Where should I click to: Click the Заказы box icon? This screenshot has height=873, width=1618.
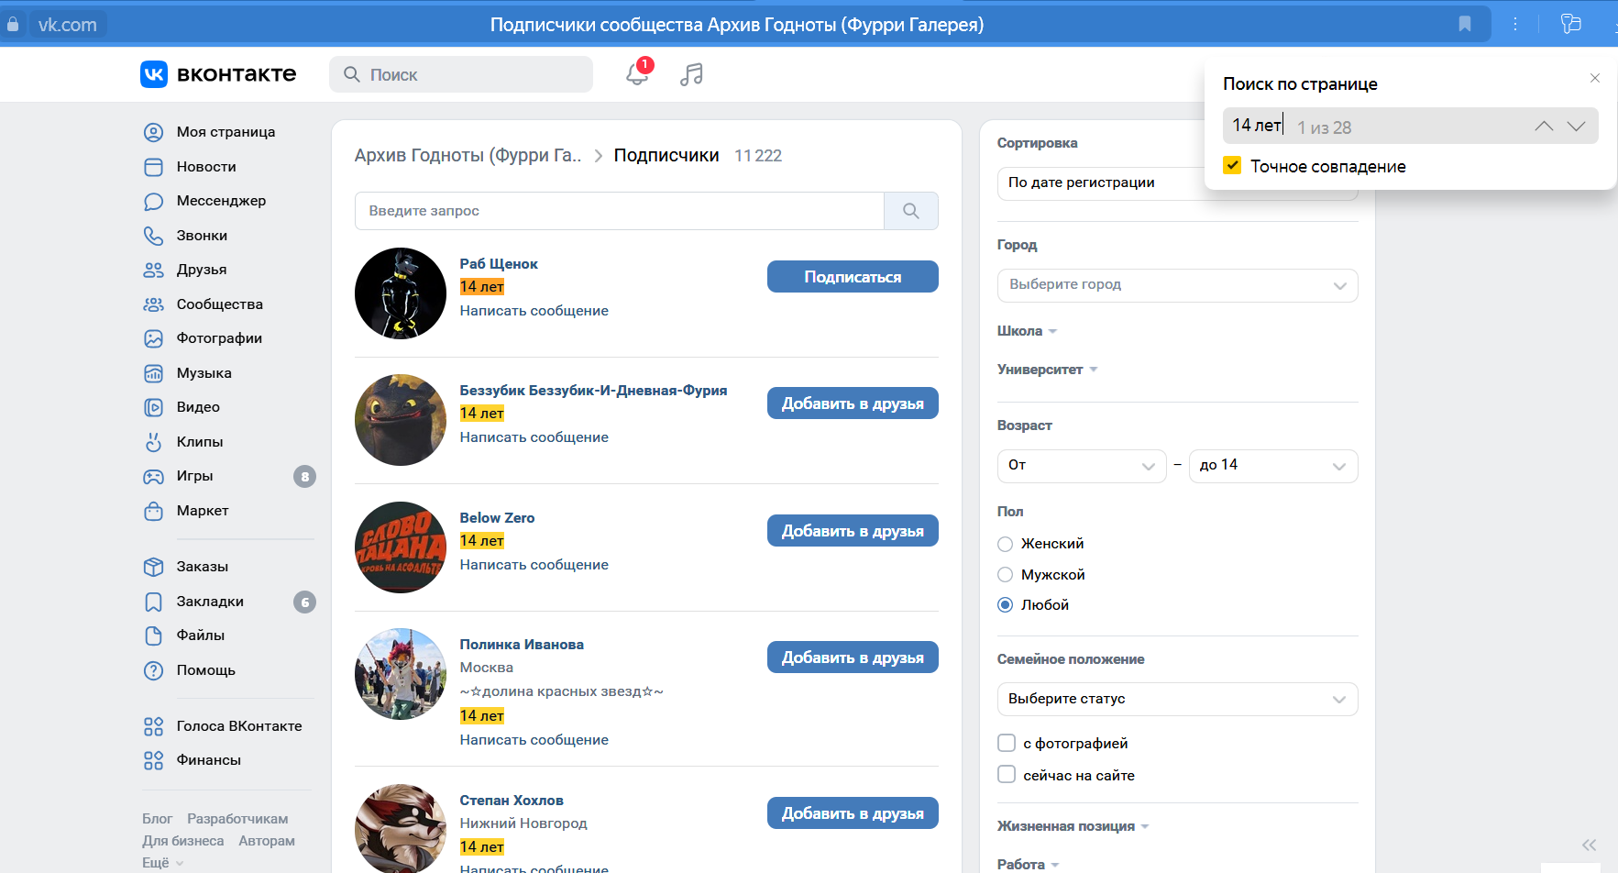(x=153, y=567)
